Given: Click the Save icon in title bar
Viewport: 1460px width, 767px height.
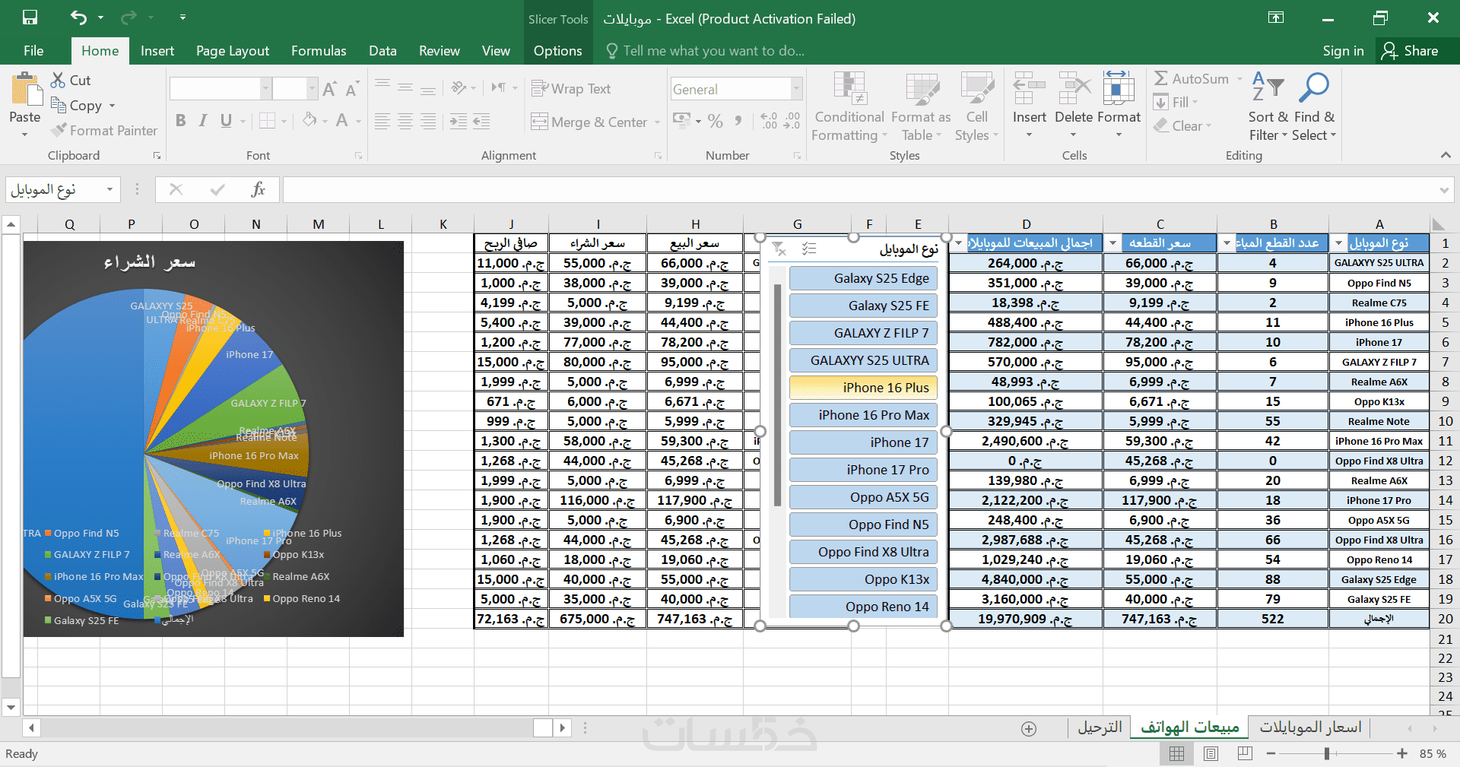Looking at the screenshot, I should coord(30,17).
